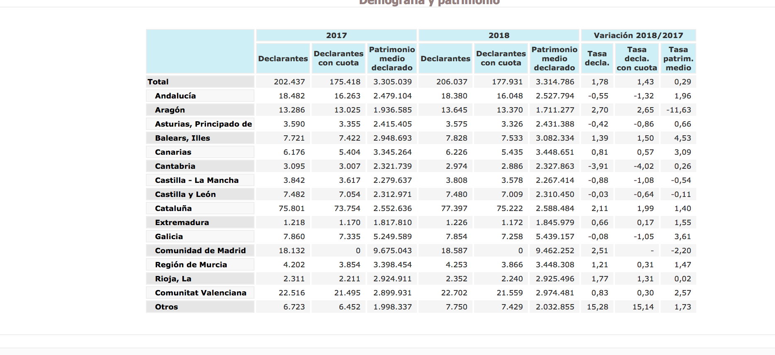
Task: Select Madrid's 9.675.043 patrimonio cell
Action: click(x=392, y=251)
